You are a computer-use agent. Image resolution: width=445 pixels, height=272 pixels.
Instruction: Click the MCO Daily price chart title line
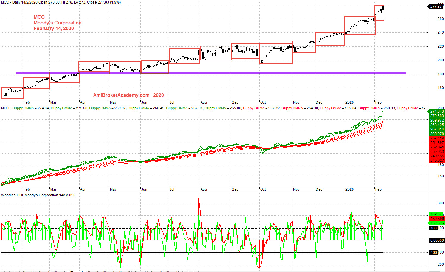click(x=61, y=2)
